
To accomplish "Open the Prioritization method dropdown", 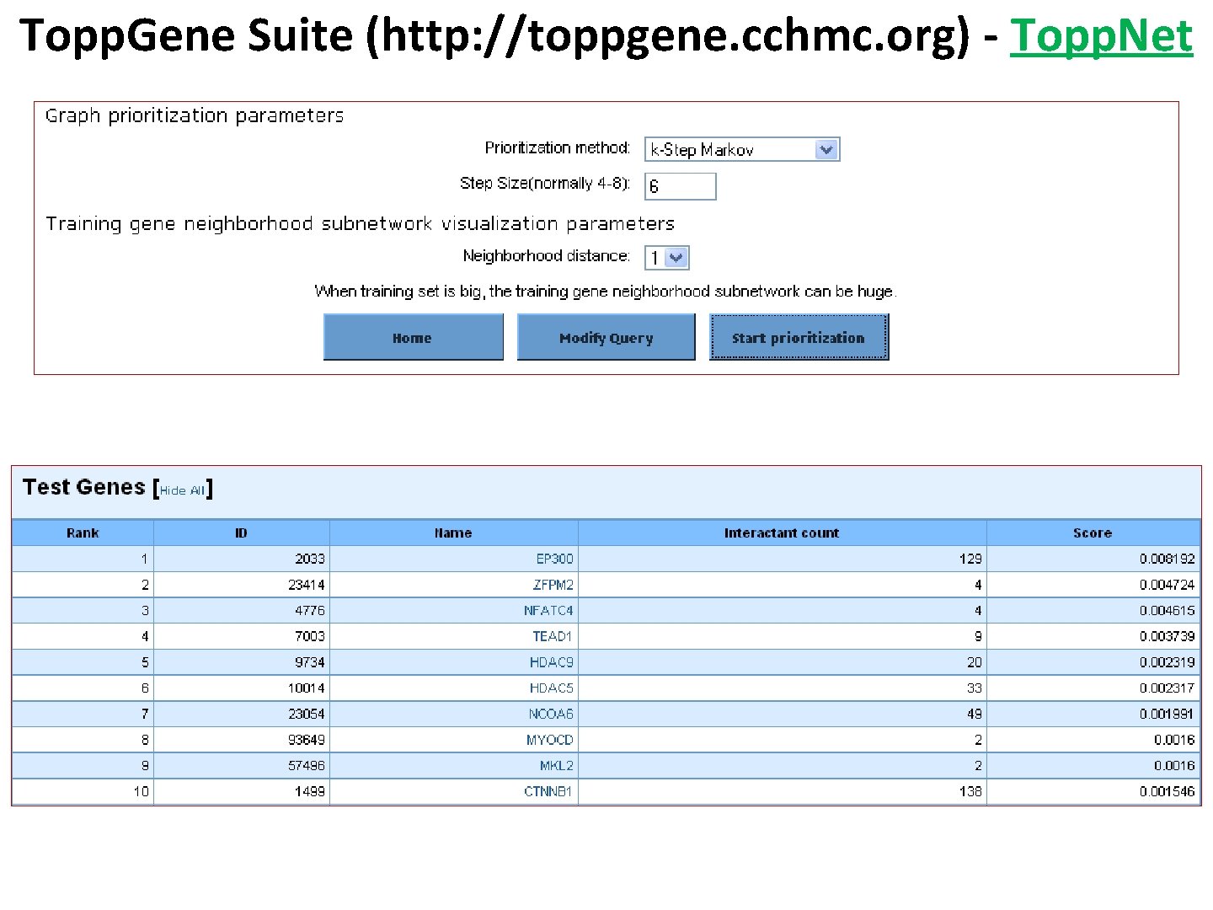I will coord(742,149).
